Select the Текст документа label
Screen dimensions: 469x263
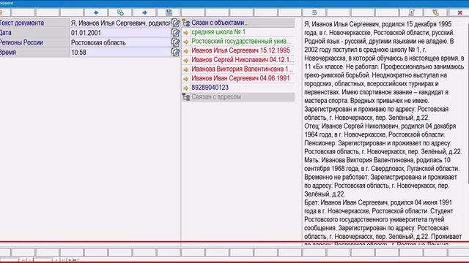(x=22, y=23)
